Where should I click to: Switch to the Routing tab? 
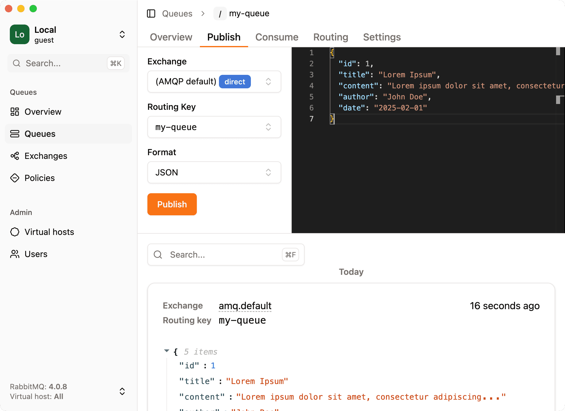(x=330, y=37)
